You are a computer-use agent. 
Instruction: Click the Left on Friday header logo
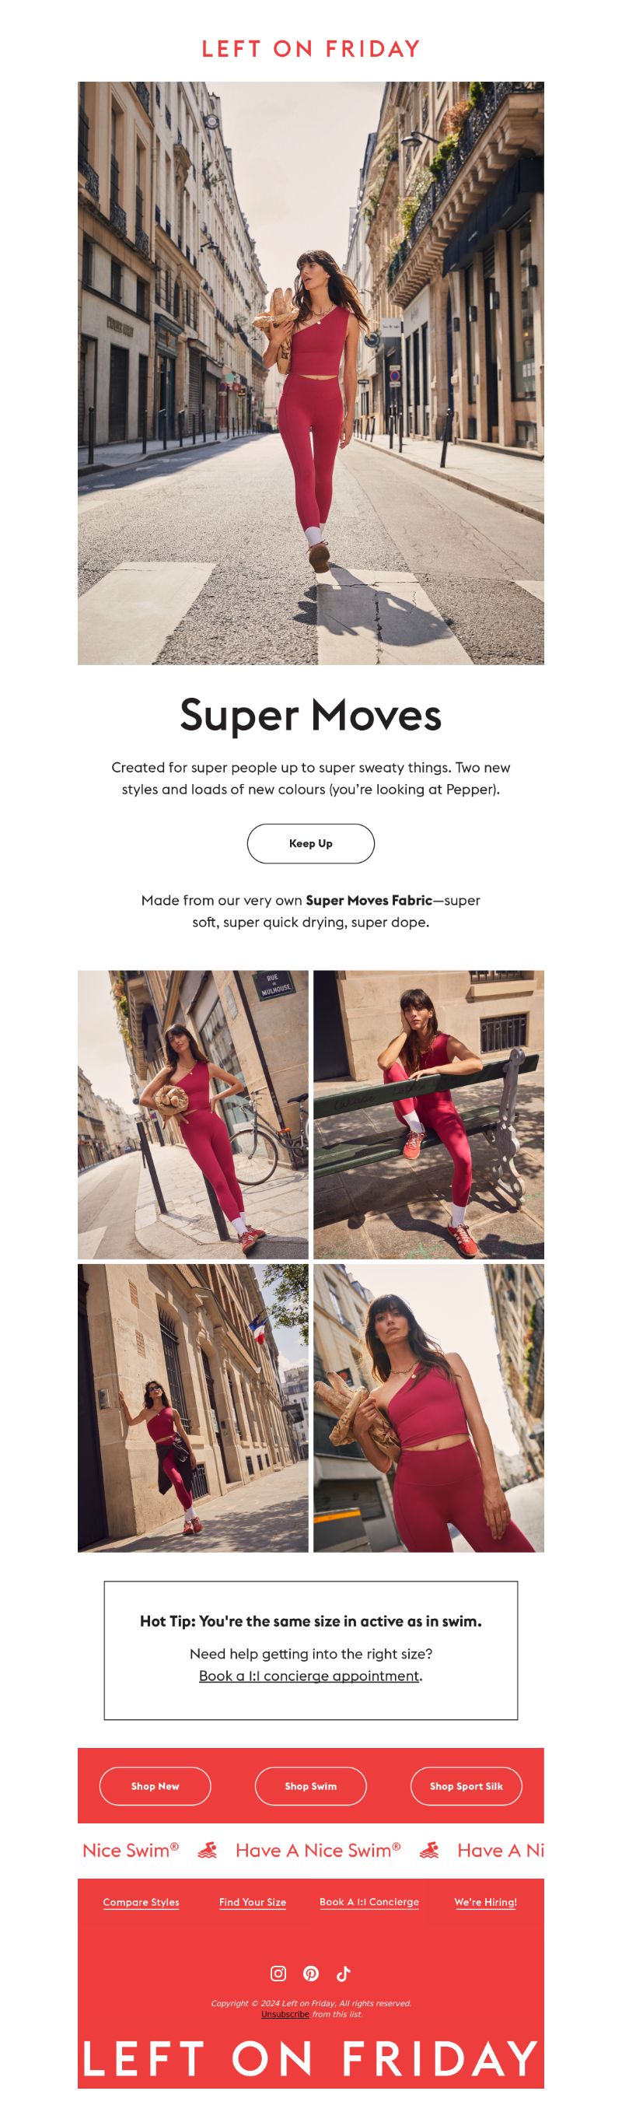(x=310, y=48)
